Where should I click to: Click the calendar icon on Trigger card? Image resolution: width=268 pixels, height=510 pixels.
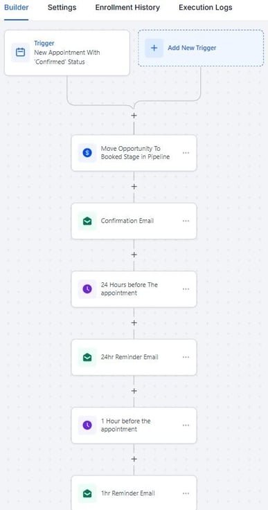(21, 53)
